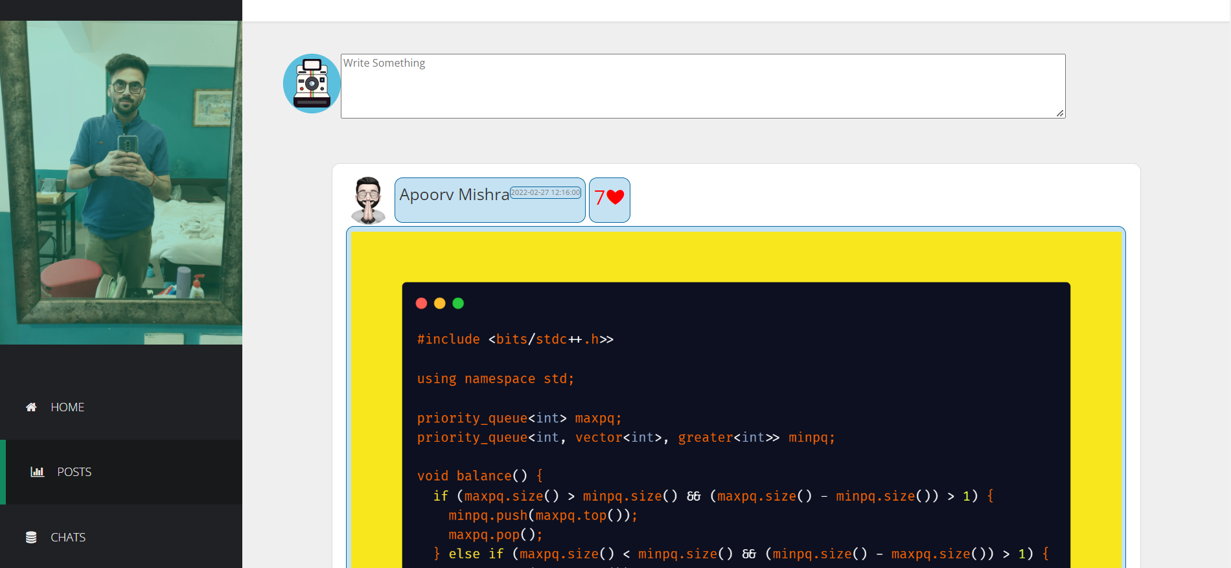Click the line declaring minpq with greater<int>
This screenshot has height=568, width=1231.
tap(626, 438)
